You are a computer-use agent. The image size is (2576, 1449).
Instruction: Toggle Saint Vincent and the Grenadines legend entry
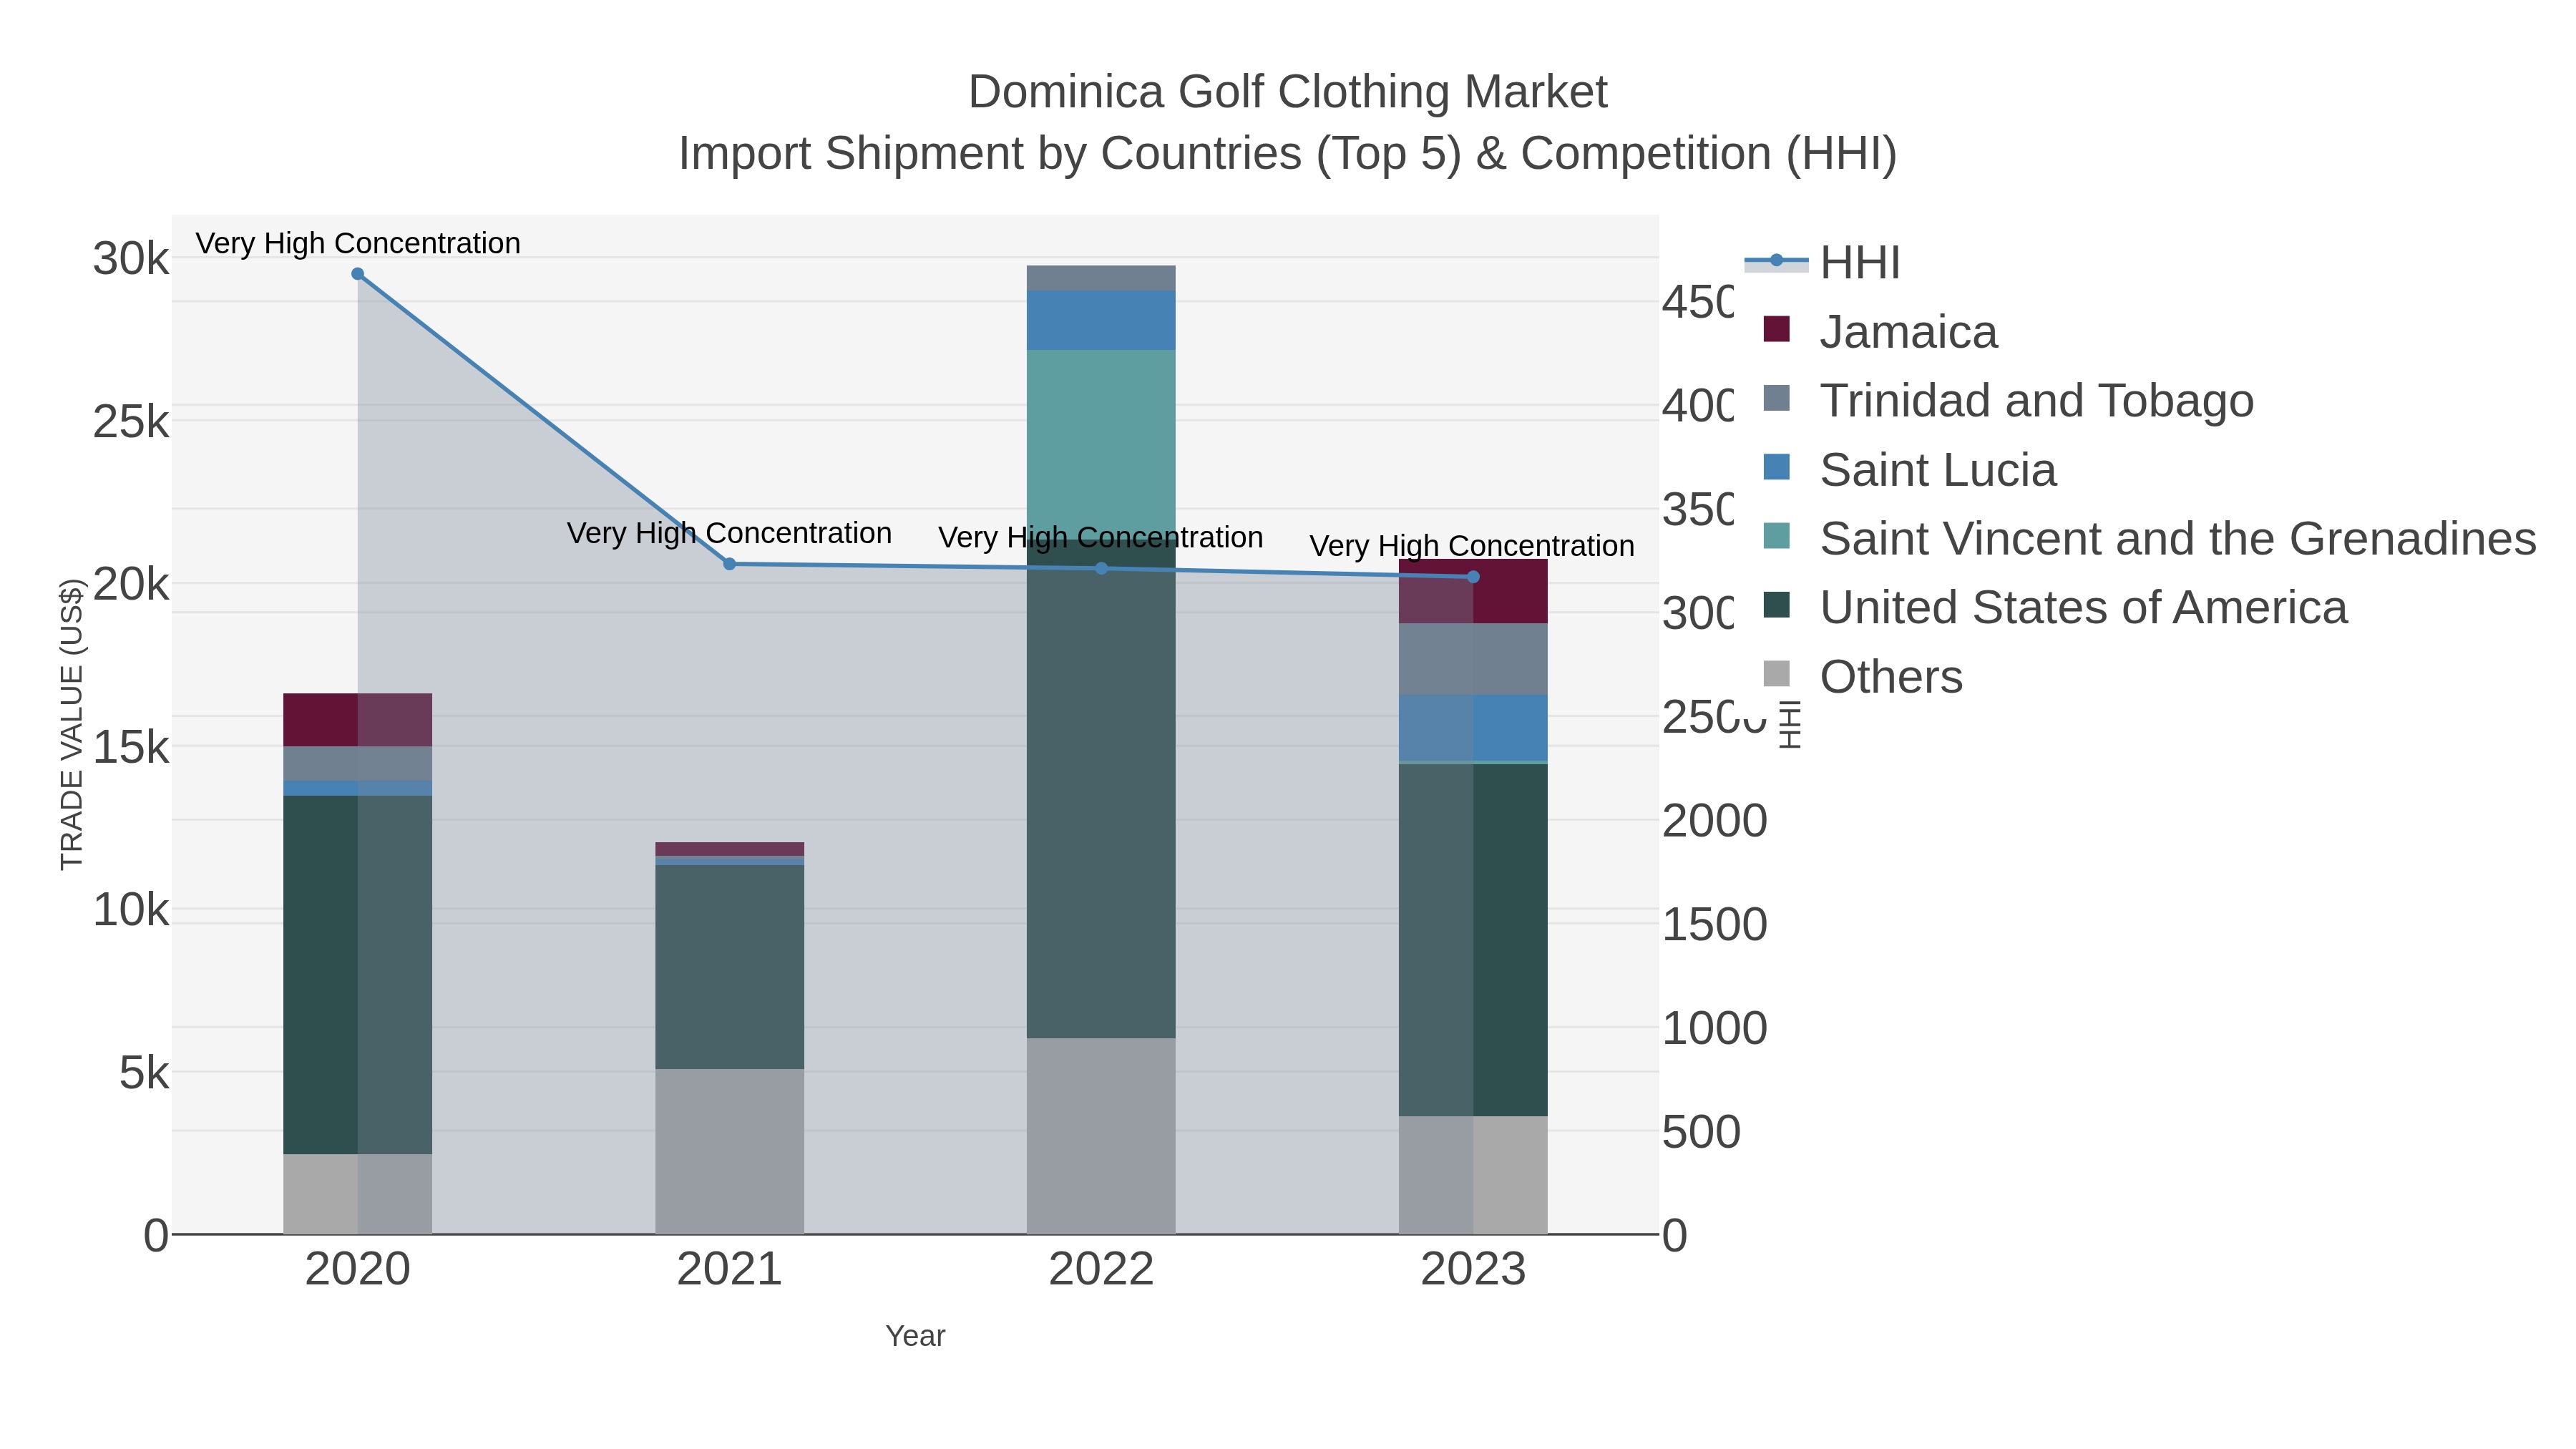2140,538
